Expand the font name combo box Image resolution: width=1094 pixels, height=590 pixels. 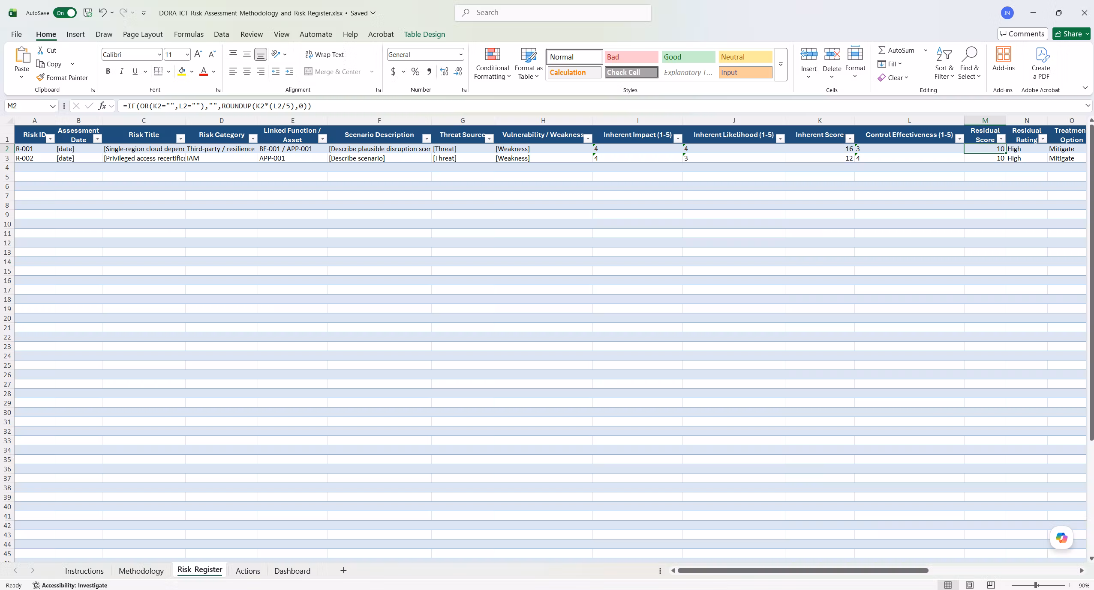(159, 54)
